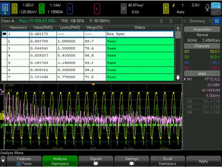Open the Features Power softkey
The width and height of the screenshot is (222, 167).
point(24,161)
